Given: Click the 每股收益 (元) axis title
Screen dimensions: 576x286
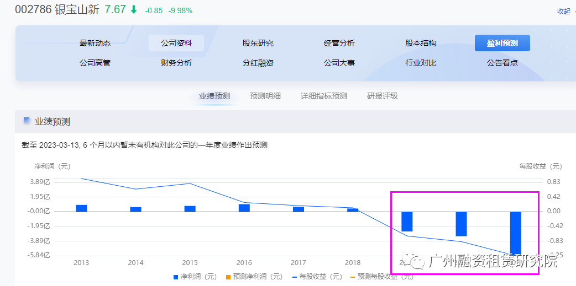Looking at the screenshot, I should pyautogui.click(x=541, y=166).
